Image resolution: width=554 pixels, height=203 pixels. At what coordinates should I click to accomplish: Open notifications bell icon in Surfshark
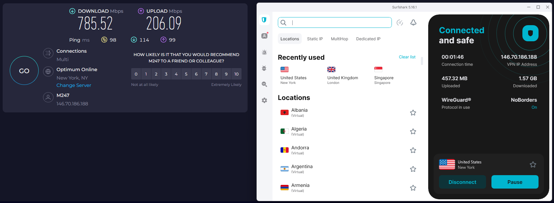click(413, 22)
